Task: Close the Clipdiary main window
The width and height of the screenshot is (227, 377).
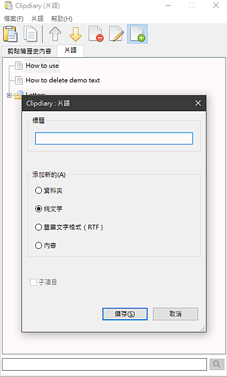Action: (x=216, y=5)
